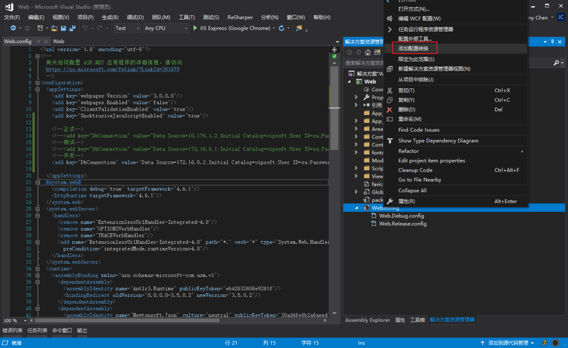Click the Navigate Forward arrow in the toolbar
The width and height of the screenshot is (568, 348).
click(27, 28)
